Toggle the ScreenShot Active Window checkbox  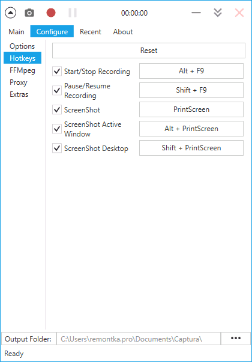click(x=57, y=129)
